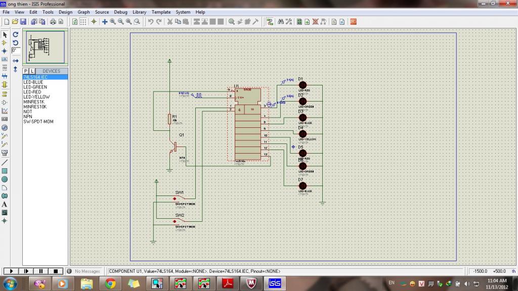Click the Save design toolbar icon

[23, 22]
